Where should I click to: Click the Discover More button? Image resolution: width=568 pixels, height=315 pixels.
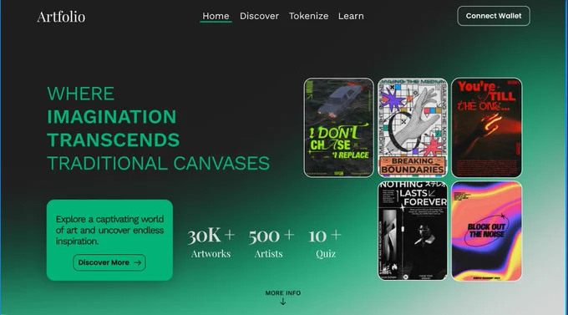coord(109,262)
